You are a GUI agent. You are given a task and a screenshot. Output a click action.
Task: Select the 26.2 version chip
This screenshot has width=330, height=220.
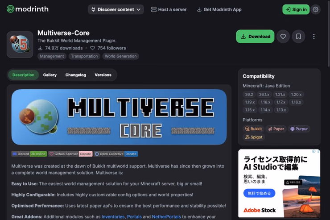(x=249, y=95)
